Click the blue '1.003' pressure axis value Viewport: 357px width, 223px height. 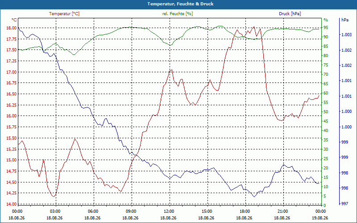click(347, 35)
